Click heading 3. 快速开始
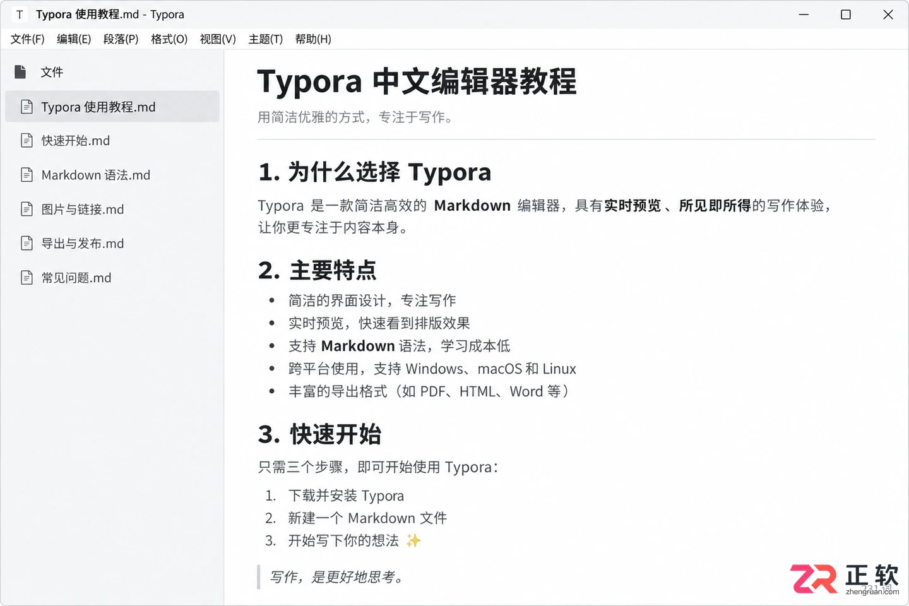This screenshot has height=606, width=909. click(x=319, y=434)
